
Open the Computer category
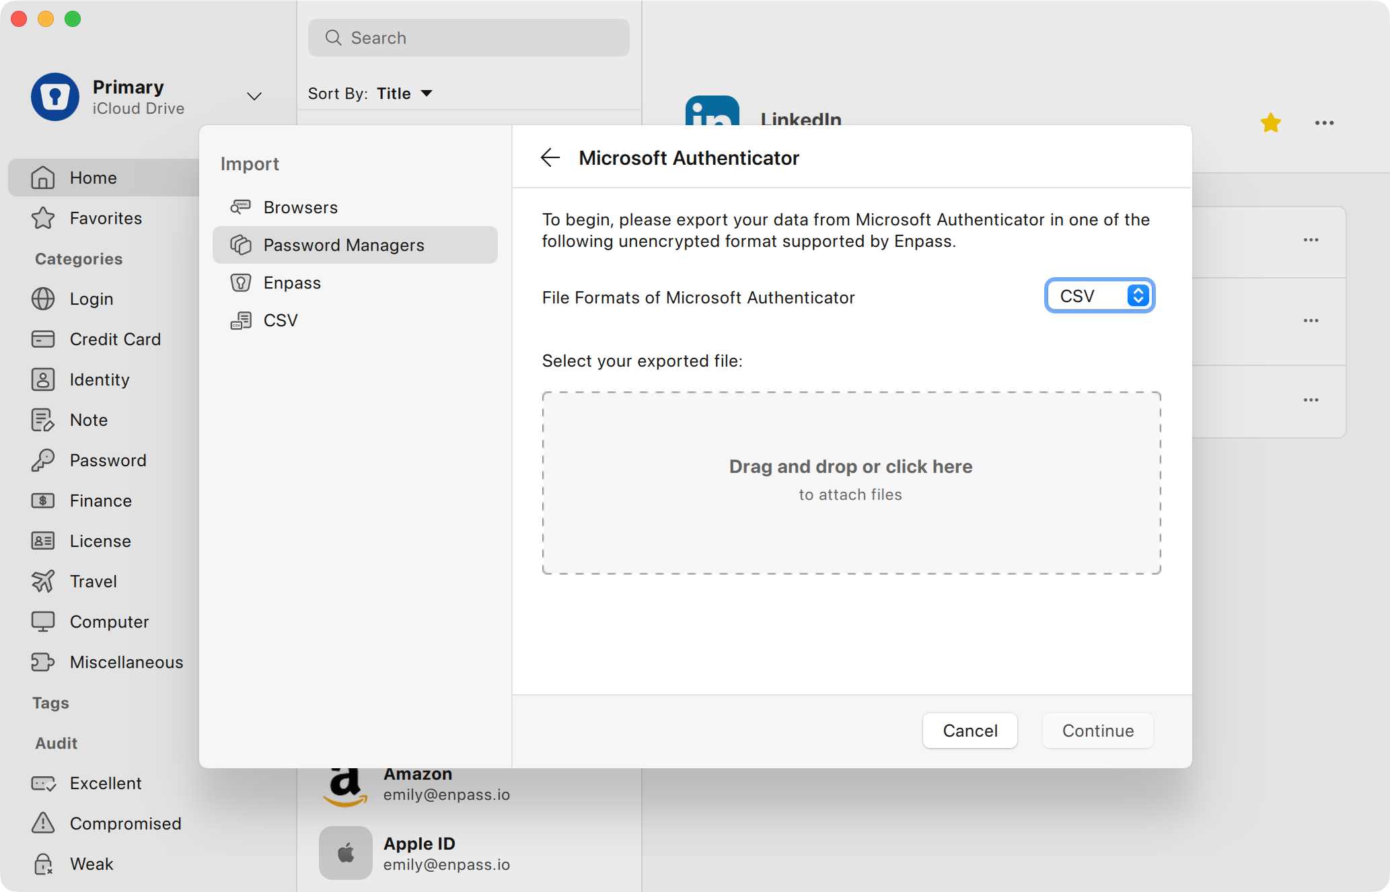pyautogui.click(x=104, y=622)
